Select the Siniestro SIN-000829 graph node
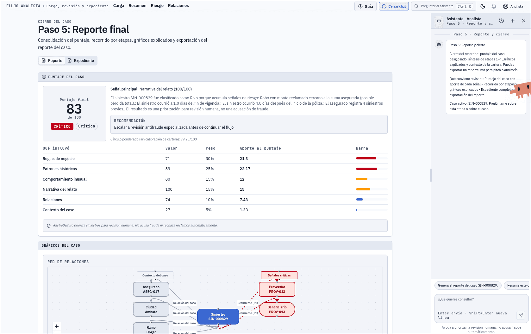531x334 pixels. pyautogui.click(x=218, y=317)
